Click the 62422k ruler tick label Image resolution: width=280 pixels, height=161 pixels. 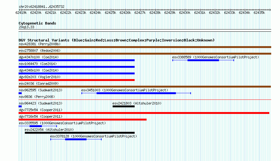66,13
